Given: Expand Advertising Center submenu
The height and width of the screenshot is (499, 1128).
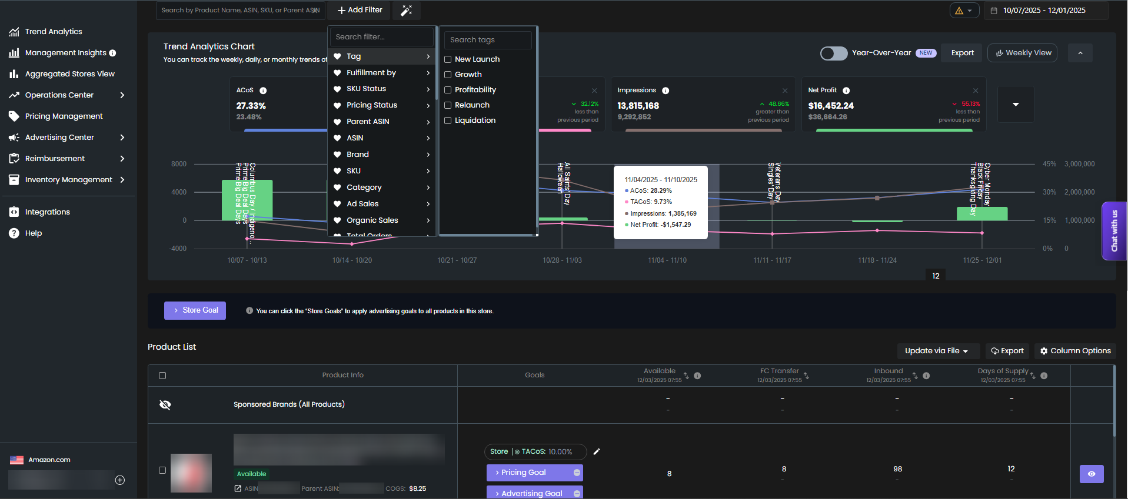Looking at the screenshot, I should (x=122, y=138).
